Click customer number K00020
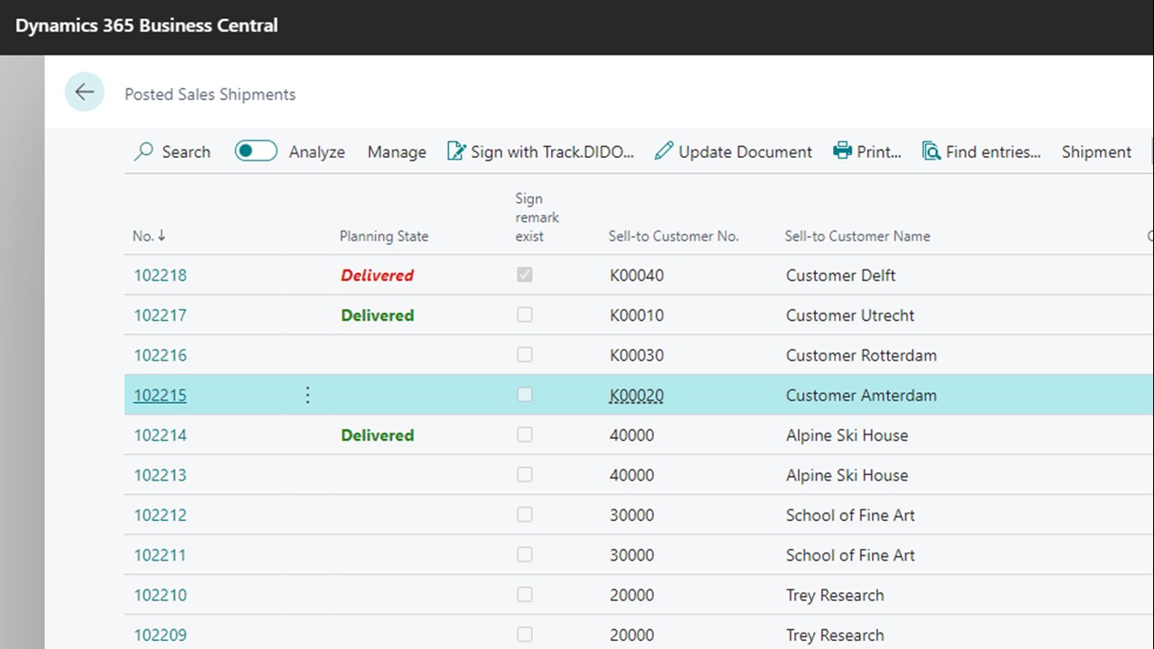1154x649 pixels. coord(637,395)
